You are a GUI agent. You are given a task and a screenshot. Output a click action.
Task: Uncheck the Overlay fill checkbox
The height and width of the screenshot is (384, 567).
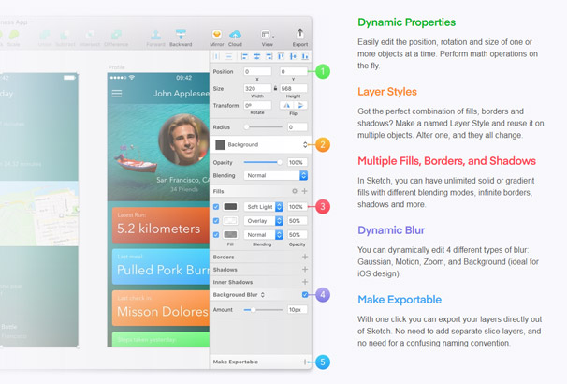[216, 220]
